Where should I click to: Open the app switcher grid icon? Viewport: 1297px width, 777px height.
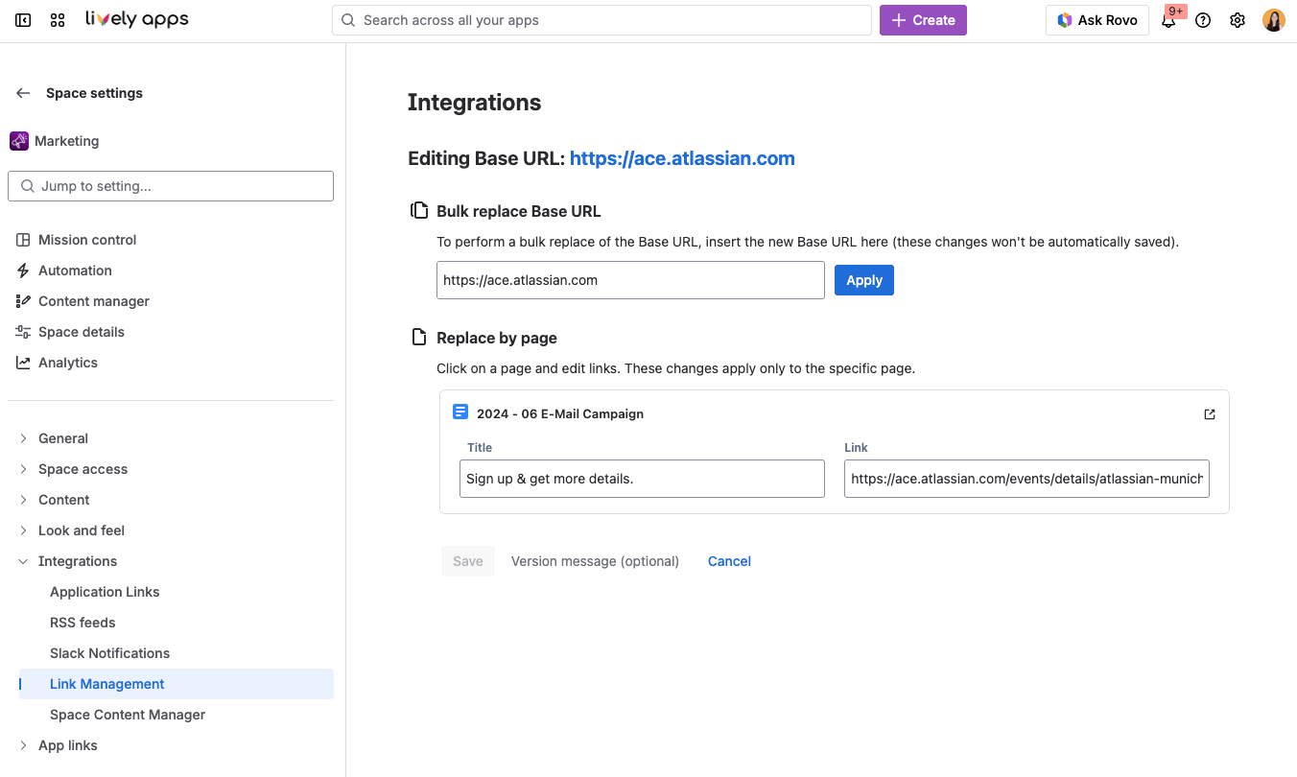point(58,20)
